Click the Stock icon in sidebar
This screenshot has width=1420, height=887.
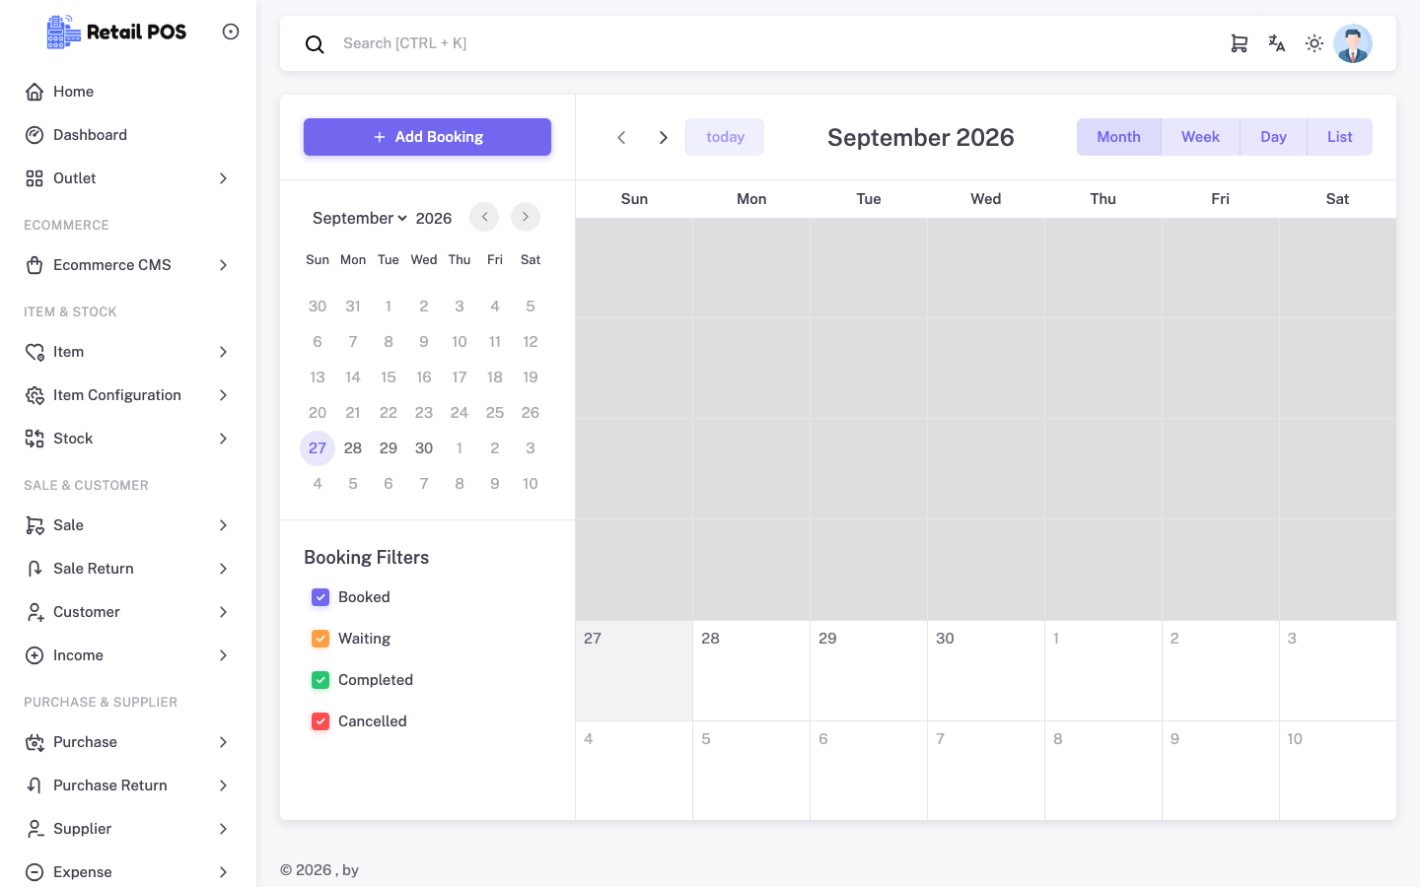click(35, 439)
